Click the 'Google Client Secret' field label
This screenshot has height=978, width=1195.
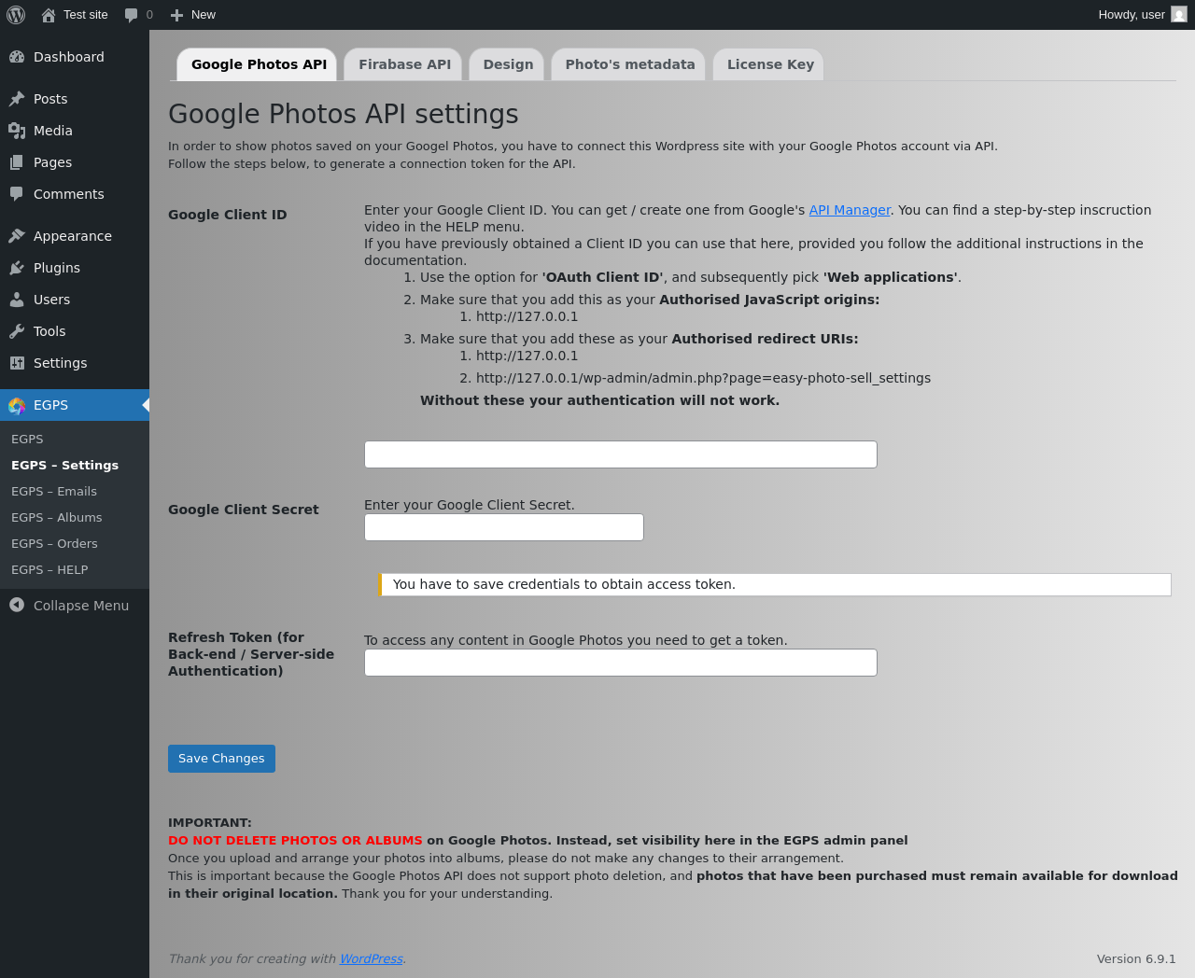[243, 510]
